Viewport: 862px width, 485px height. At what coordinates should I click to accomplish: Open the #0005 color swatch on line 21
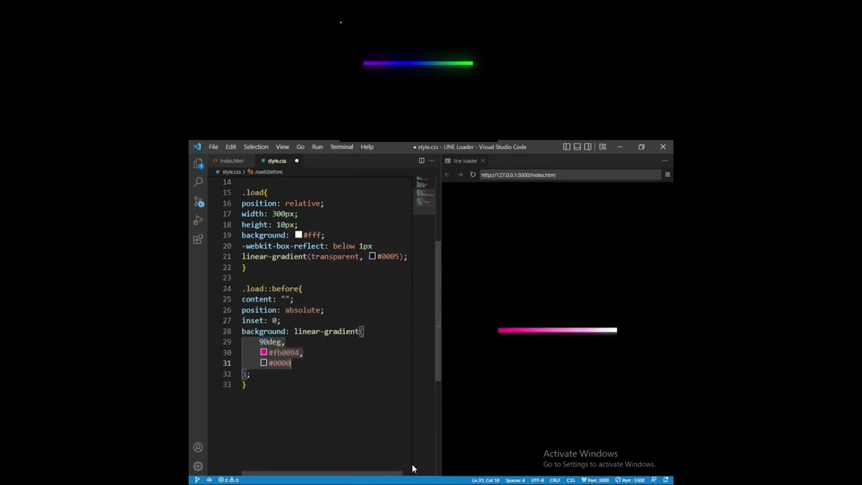pos(372,256)
